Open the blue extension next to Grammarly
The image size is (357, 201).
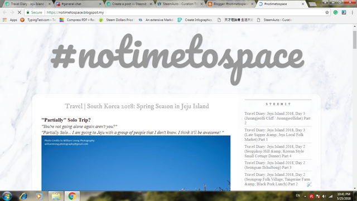pos(344,12)
